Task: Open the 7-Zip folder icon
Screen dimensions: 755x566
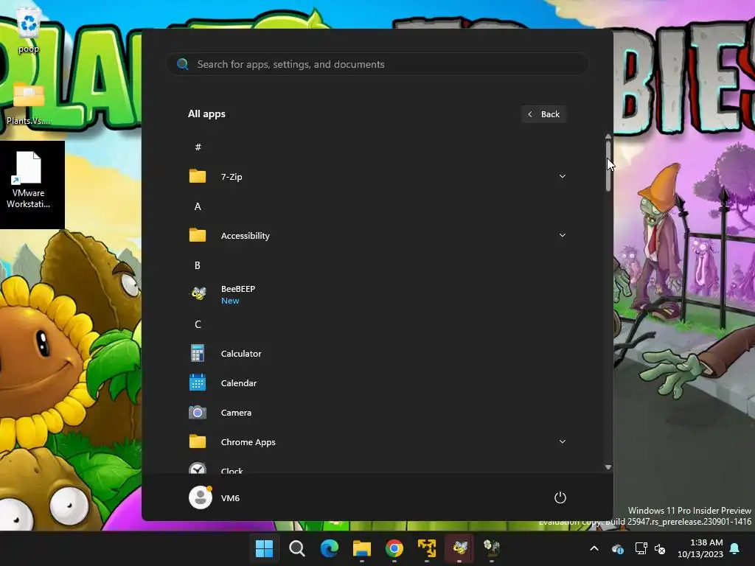Action: tap(198, 177)
